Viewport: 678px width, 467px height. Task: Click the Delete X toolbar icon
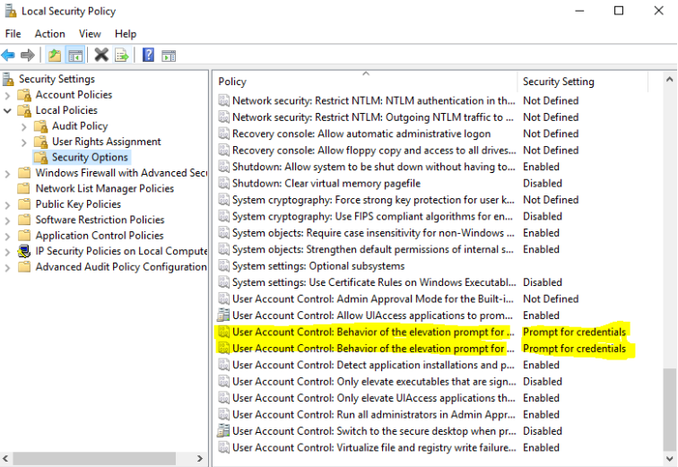101,56
